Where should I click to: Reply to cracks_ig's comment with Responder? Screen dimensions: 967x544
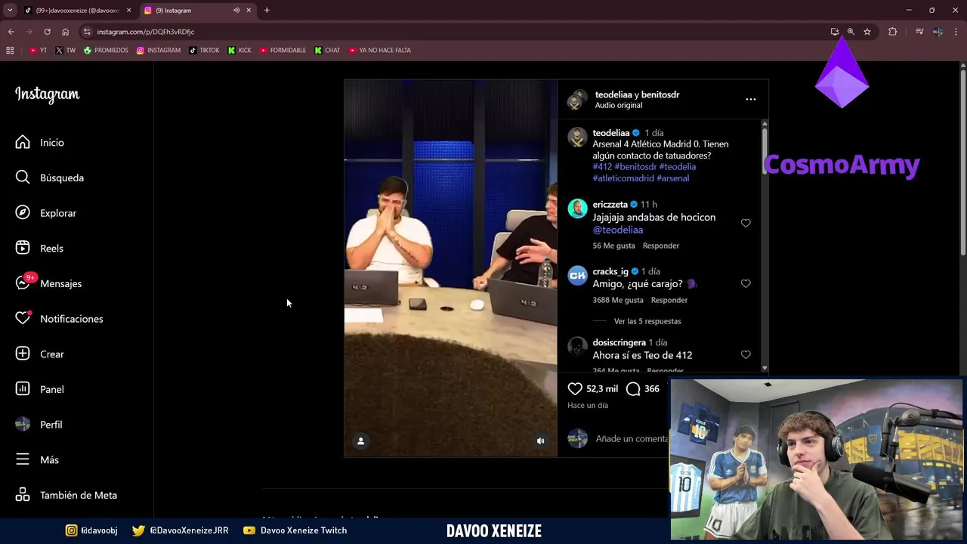point(669,300)
